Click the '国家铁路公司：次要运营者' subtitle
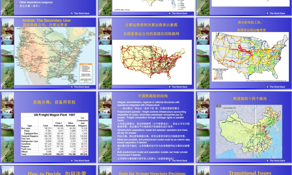Screen dimensions: 292x175 (45, 25)
